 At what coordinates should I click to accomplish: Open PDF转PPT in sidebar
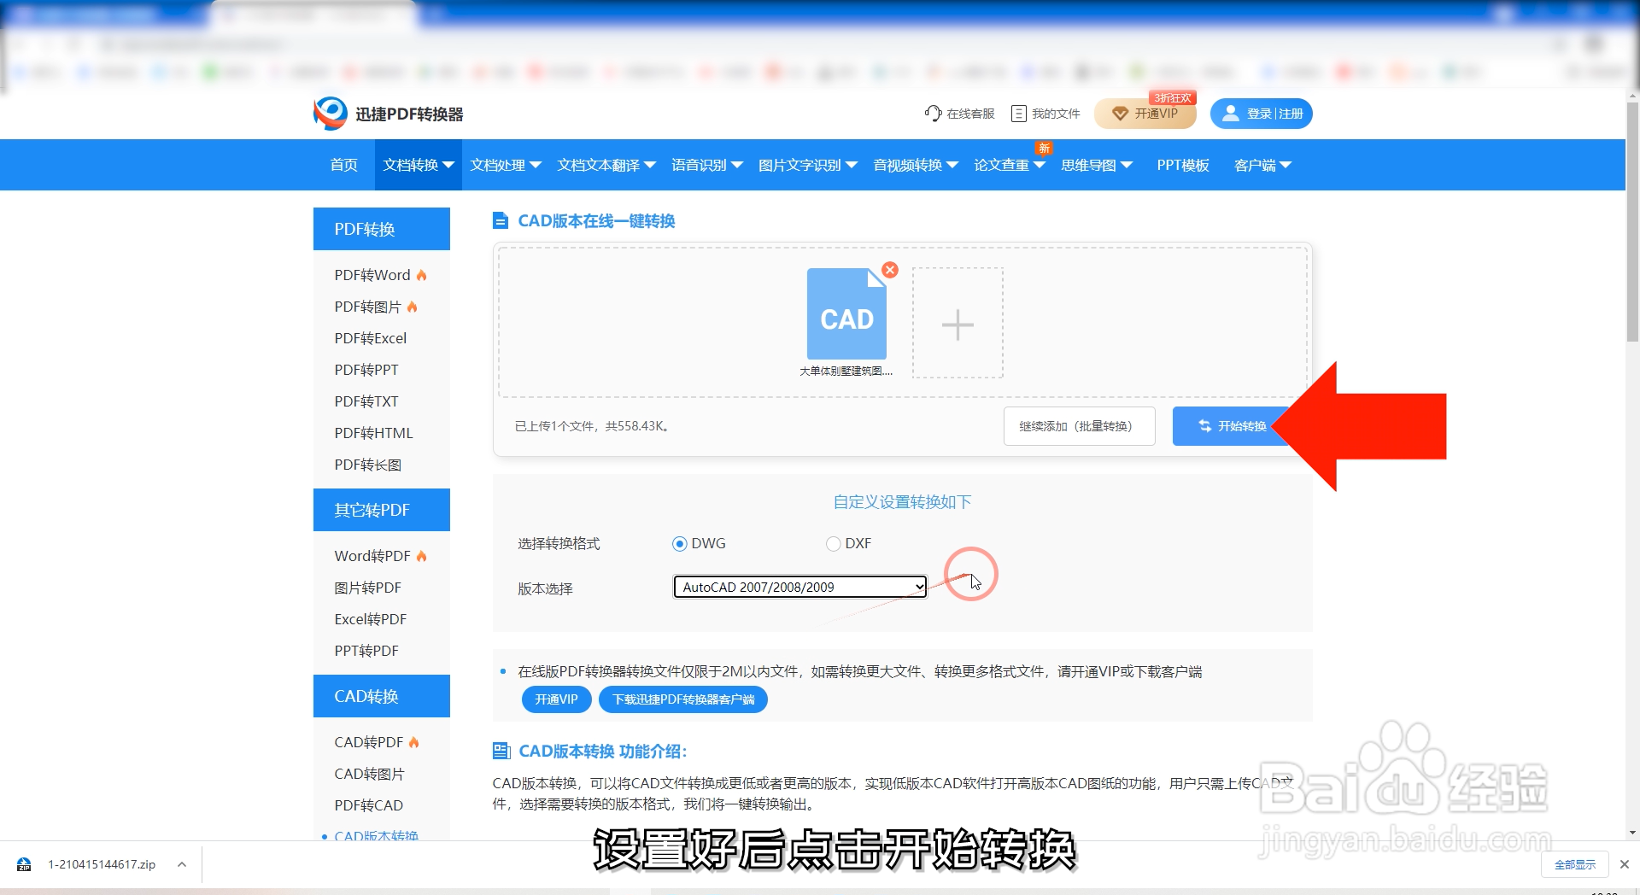(366, 370)
